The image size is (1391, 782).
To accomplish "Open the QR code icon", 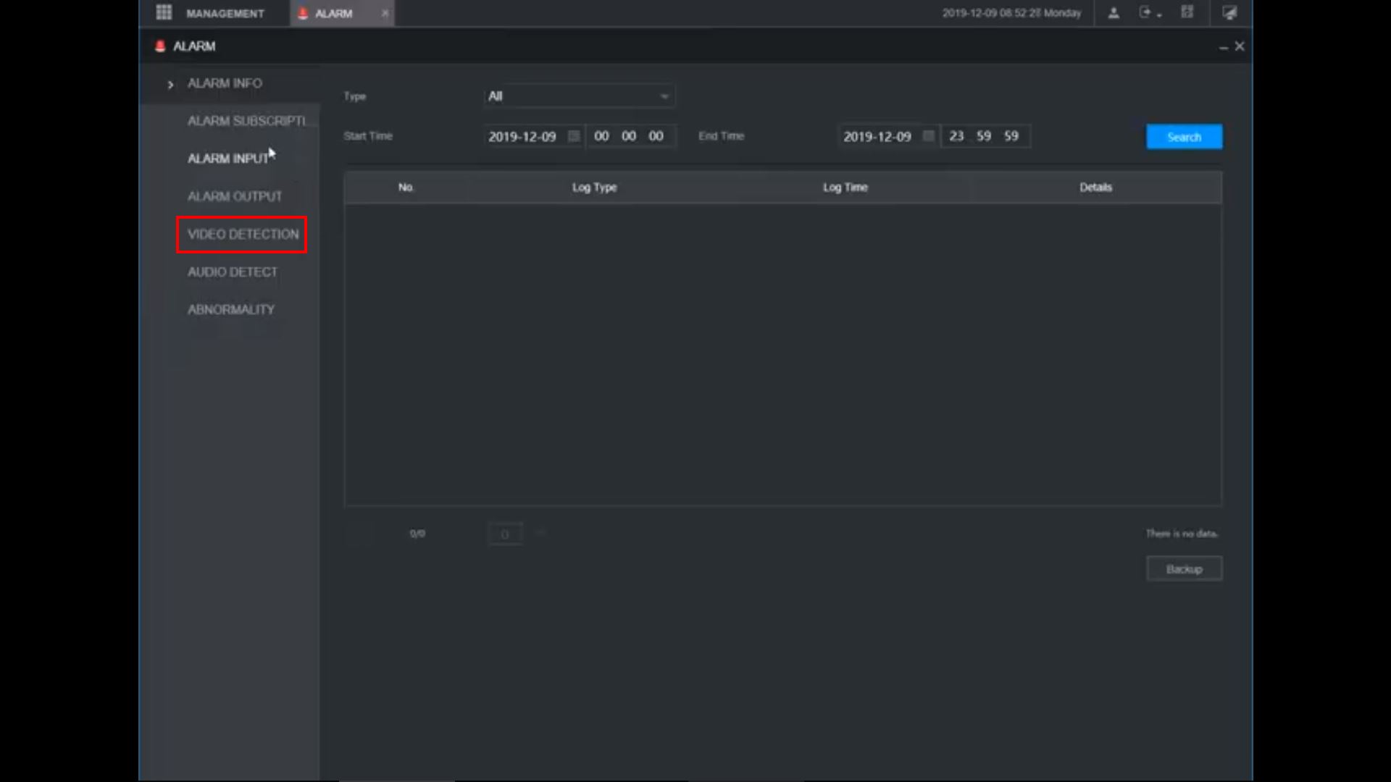I will click(x=1187, y=12).
